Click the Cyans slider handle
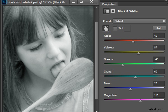168x112 pixels. 135,77
